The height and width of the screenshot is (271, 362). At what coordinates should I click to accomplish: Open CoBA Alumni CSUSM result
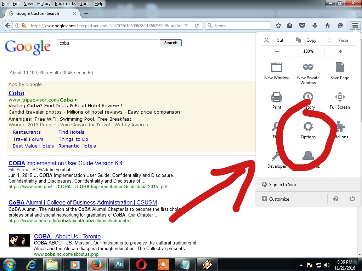(83, 202)
